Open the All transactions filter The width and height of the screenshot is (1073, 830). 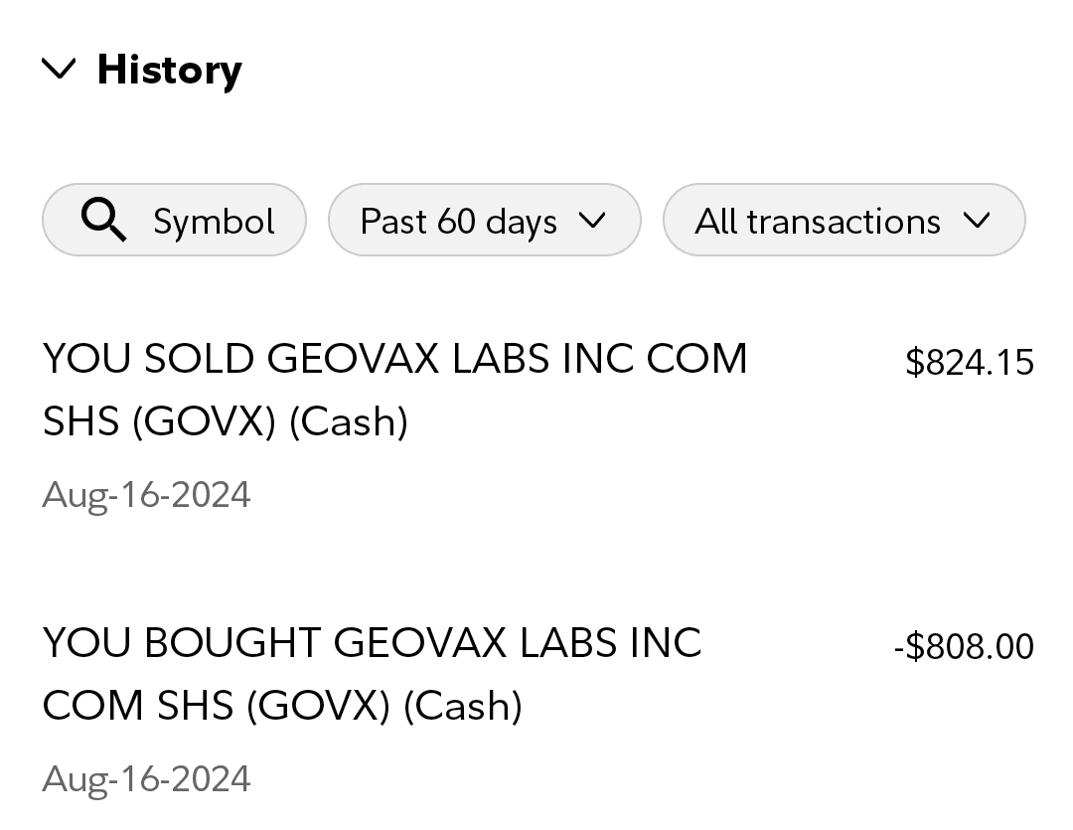[817, 221]
